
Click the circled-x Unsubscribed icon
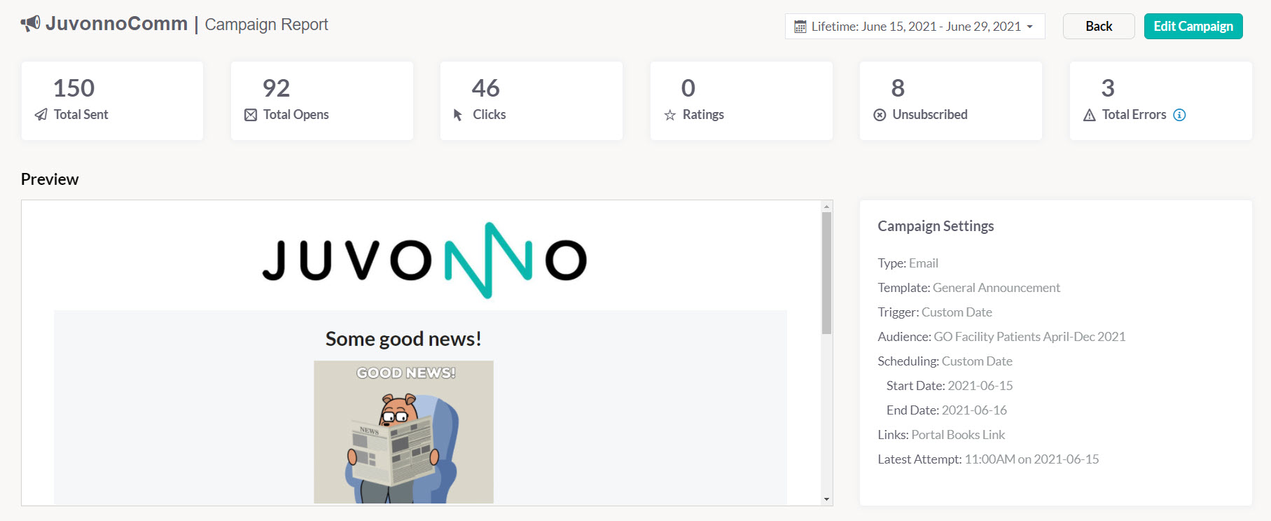[x=880, y=115]
